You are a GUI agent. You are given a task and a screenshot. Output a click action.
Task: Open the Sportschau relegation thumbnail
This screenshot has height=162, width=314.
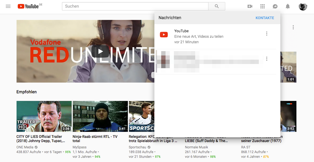[x=142, y=116]
